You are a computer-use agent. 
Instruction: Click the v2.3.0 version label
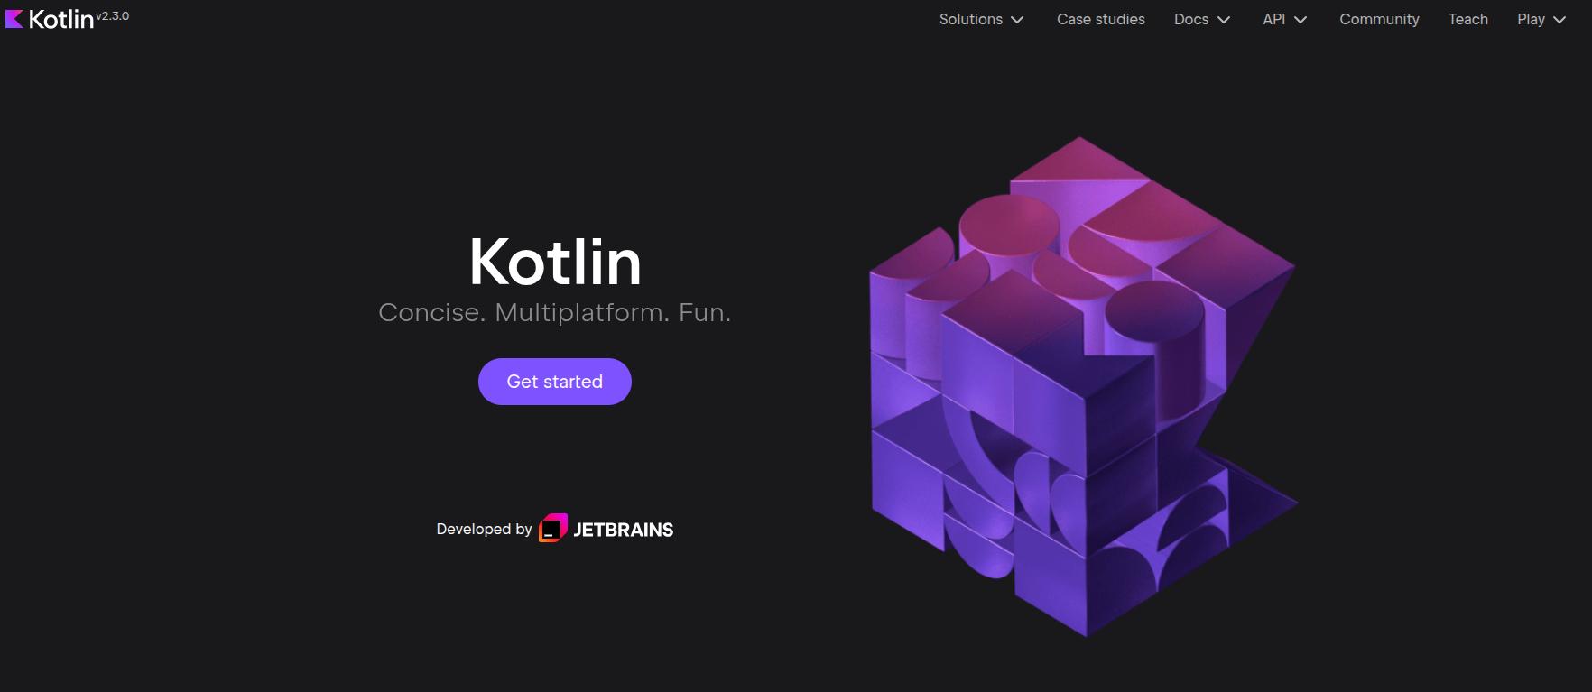point(113,16)
